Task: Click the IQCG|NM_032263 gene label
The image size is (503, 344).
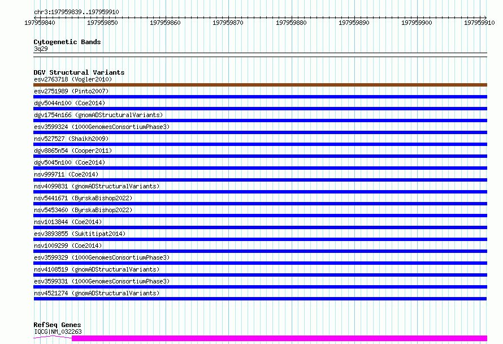Action: [x=58, y=332]
